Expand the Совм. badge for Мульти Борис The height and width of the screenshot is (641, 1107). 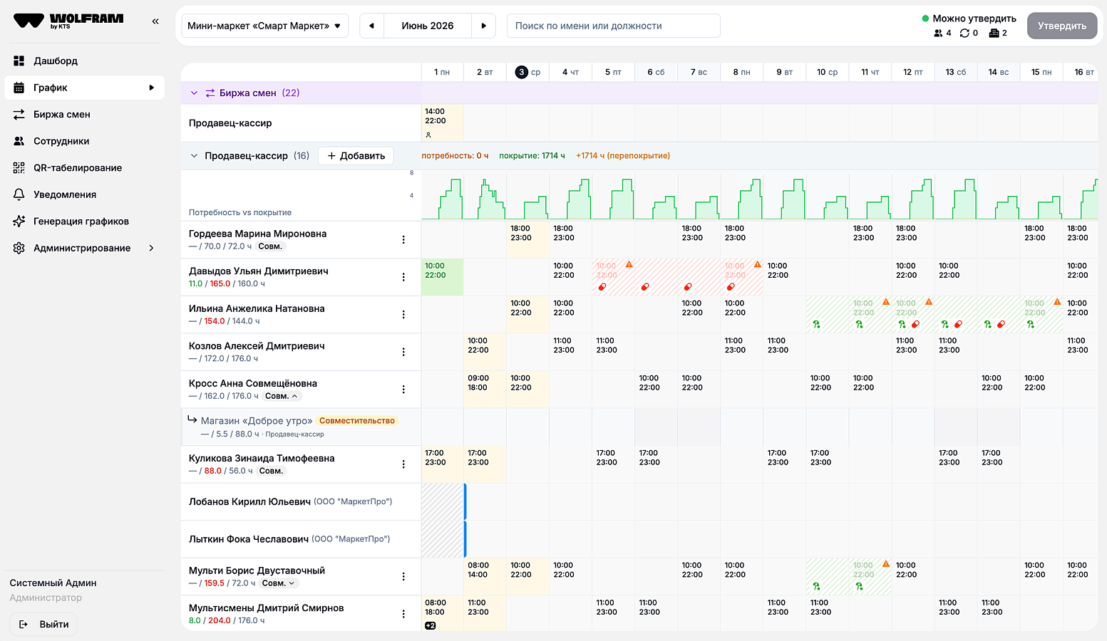279,583
